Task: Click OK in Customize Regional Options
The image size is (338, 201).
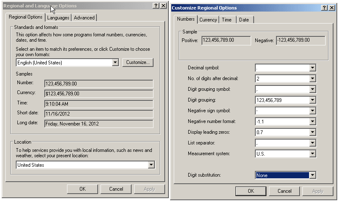Action: pyautogui.click(x=251, y=191)
